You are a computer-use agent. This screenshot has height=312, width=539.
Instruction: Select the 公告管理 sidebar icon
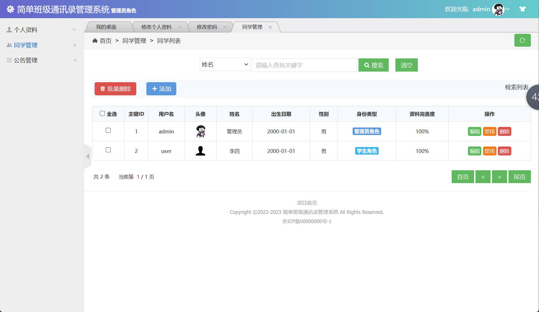[x=9, y=60]
